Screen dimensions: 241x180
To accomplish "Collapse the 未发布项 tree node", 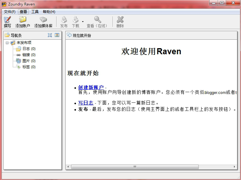I will coord(7,43).
